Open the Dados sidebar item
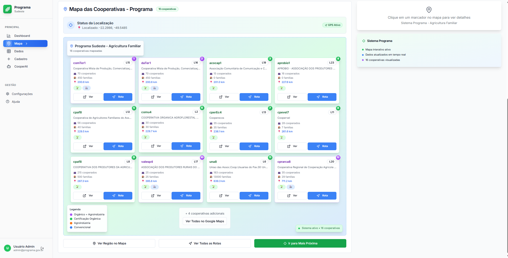This screenshot has height=258, width=508. (19, 51)
